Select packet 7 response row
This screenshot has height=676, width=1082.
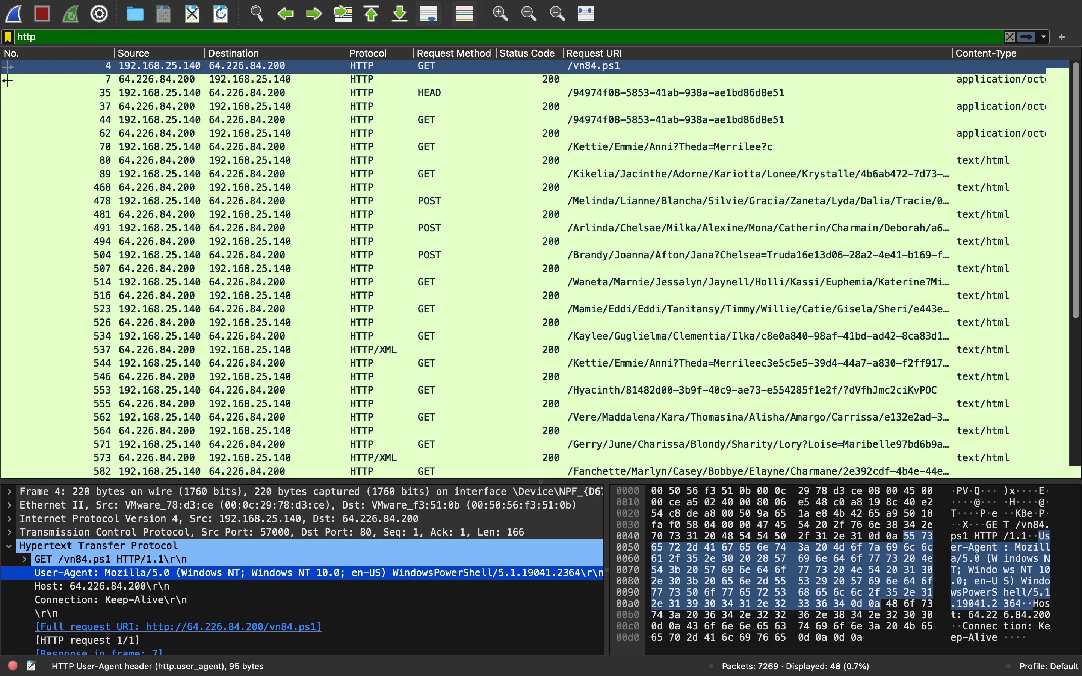pos(523,79)
